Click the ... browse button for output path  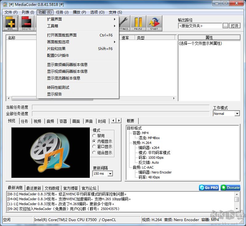225,26
